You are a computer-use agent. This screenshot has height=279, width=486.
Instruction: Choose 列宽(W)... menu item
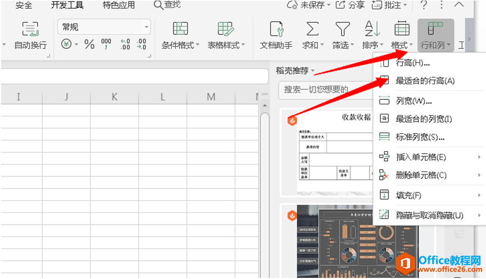click(429, 101)
